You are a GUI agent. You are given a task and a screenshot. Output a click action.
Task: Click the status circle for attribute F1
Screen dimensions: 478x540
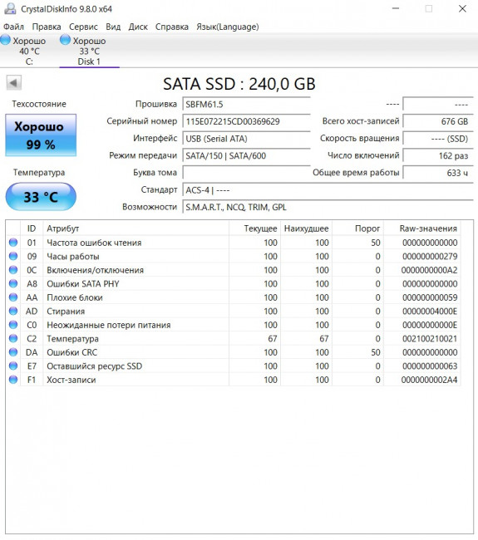tap(13, 380)
